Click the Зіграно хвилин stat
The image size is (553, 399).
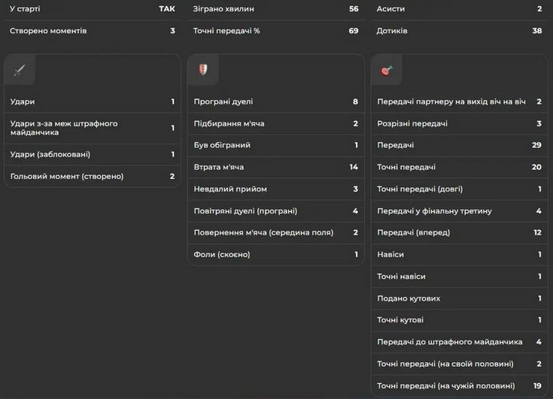pyautogui.click(x=276, y=9)
